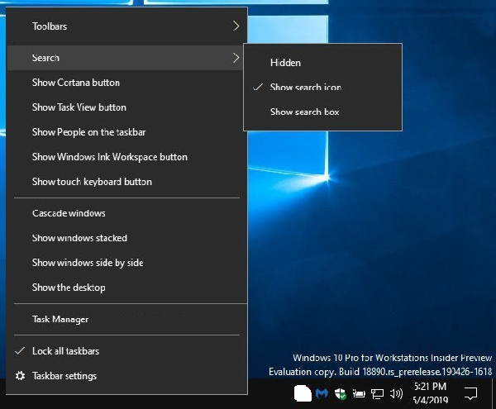This screenshot has height=409, width=496.
Task: Toggle Show People on the taskbar
Action: tap(126, 132)
